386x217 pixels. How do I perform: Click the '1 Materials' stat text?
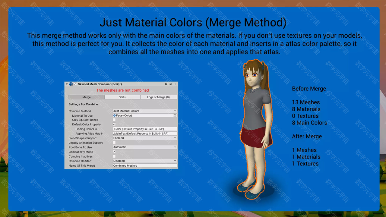click(306, 157)
